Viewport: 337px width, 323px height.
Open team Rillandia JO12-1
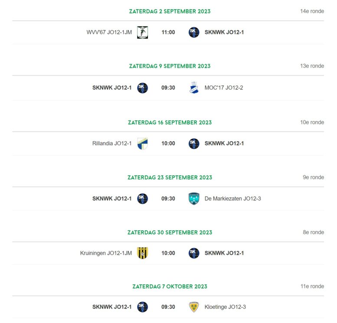pyautogui.click(x=112, y=144)
